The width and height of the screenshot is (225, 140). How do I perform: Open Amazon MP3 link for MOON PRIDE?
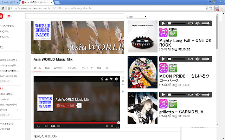[x=173, y=68]
